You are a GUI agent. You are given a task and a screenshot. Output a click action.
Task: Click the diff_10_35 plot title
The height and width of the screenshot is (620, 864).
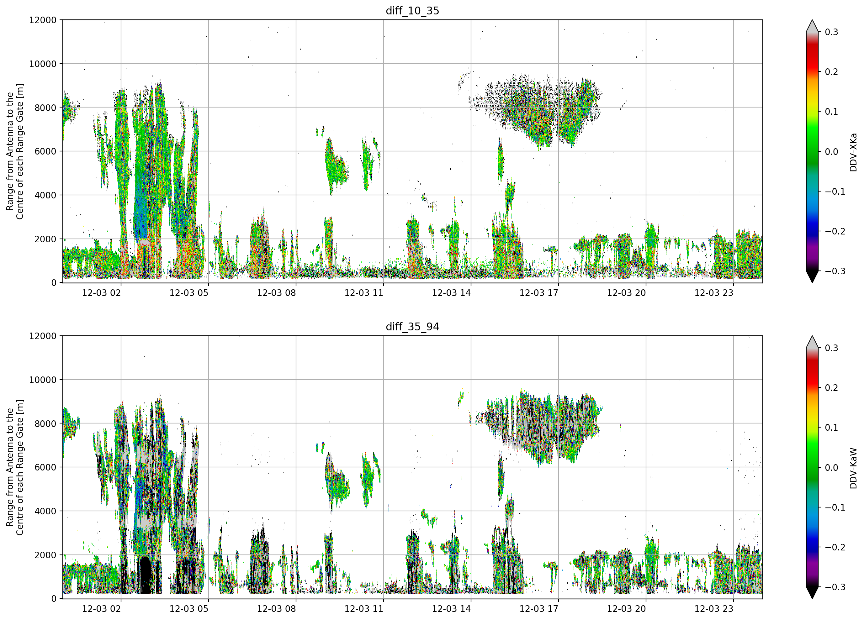(x=412, y=11)
